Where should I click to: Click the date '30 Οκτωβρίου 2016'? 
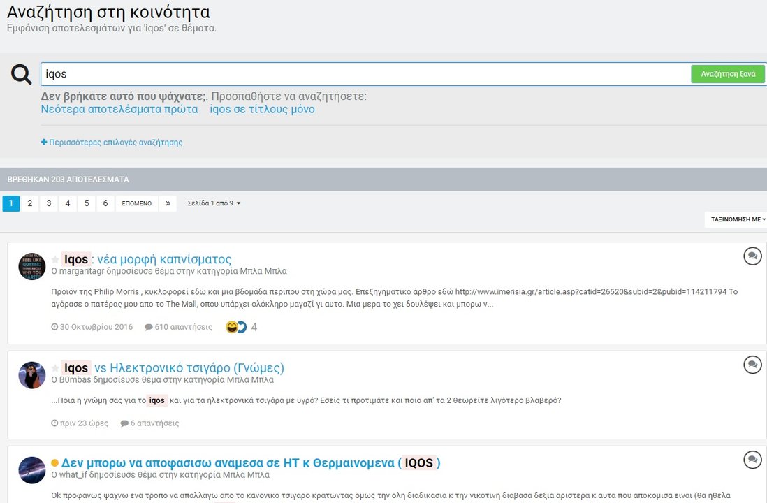(92, 327)
